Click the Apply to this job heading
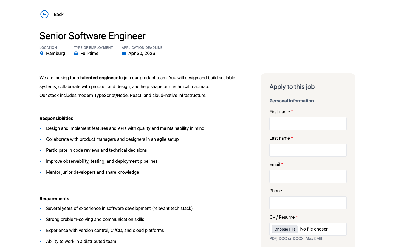The width and height of the screenshot is (395, 247). (x=292, y=87)
